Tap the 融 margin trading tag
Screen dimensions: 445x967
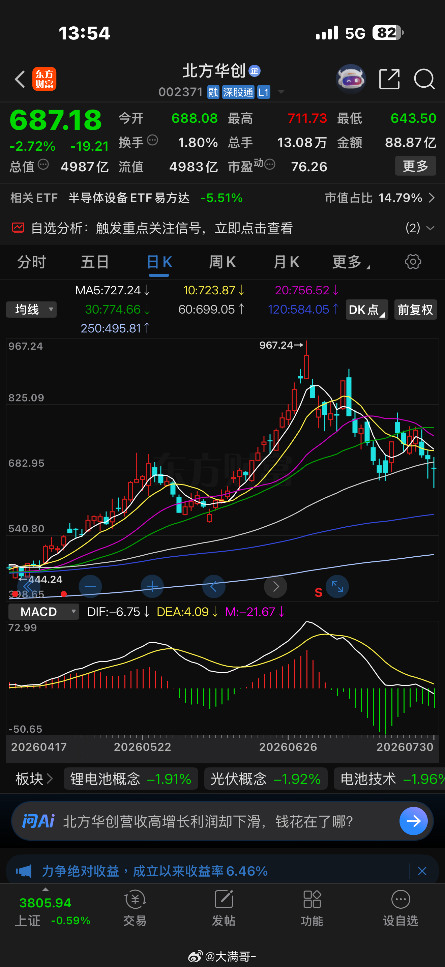[213, 92]
